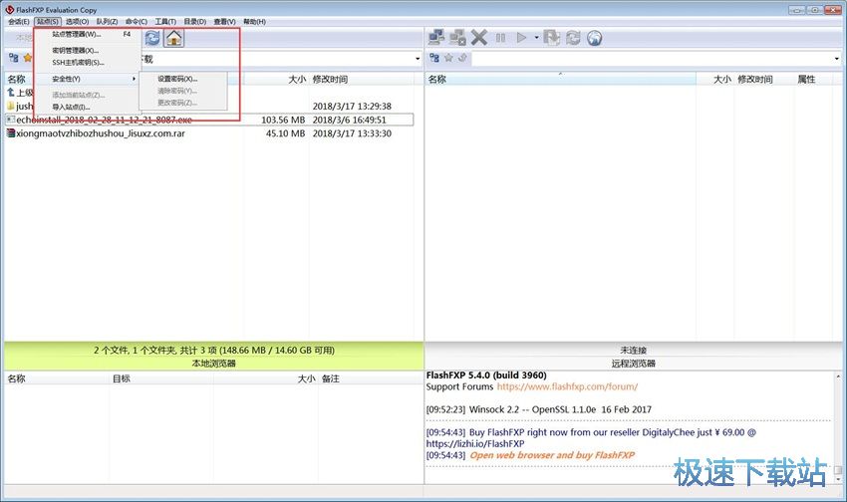The width and height of the screenshot is (847, 502).
Task: Click the folder icon of jush row
Action: [11, 106]
